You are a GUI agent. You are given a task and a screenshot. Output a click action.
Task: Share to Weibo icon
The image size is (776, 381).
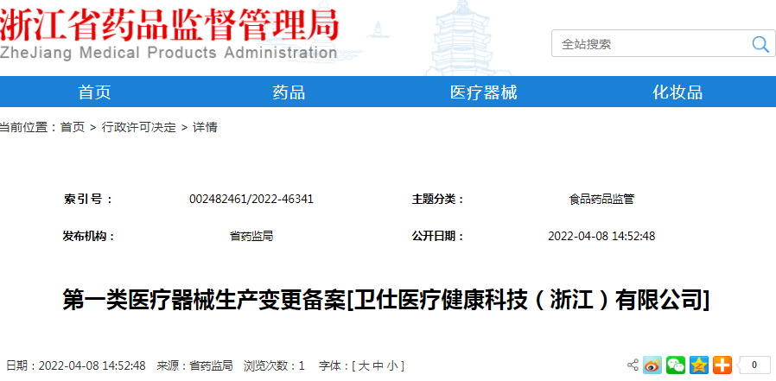pos(652,365)
